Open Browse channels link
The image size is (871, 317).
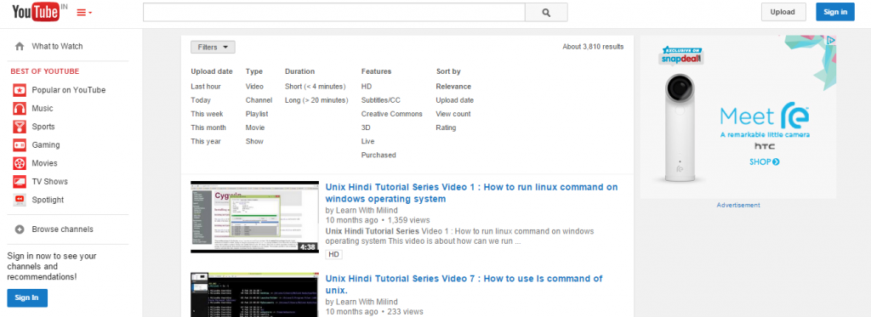pyautogui.click(x=62, y=229)
